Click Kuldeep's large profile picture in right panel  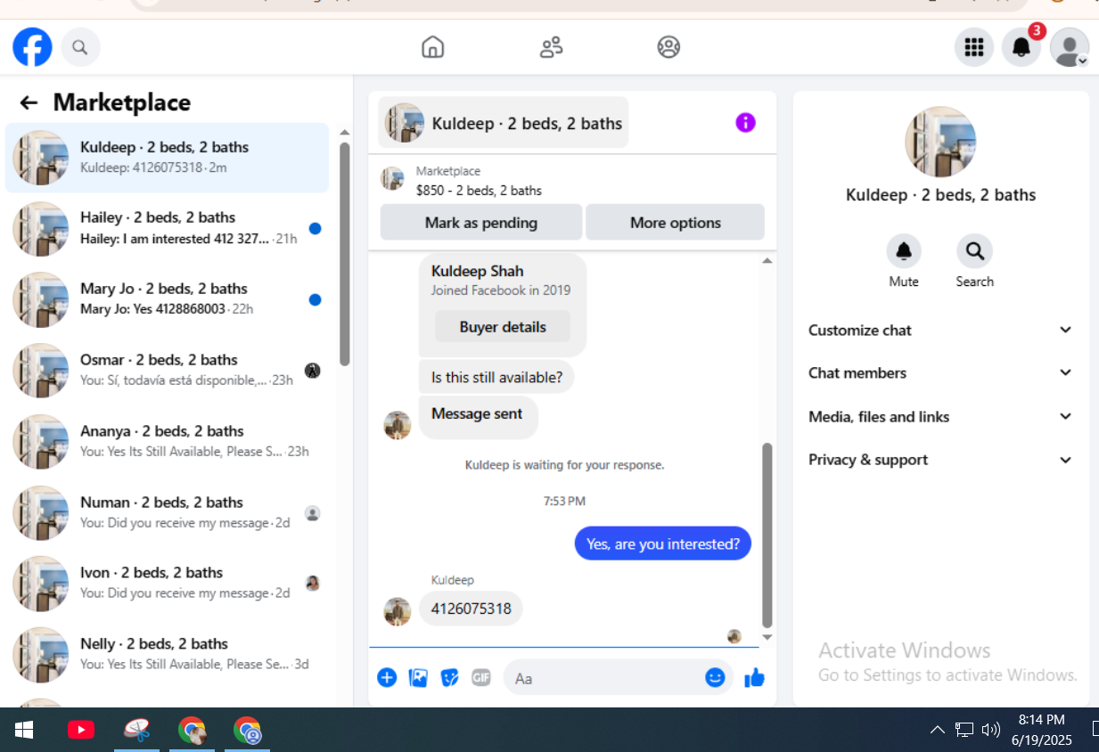click(940, 142)
